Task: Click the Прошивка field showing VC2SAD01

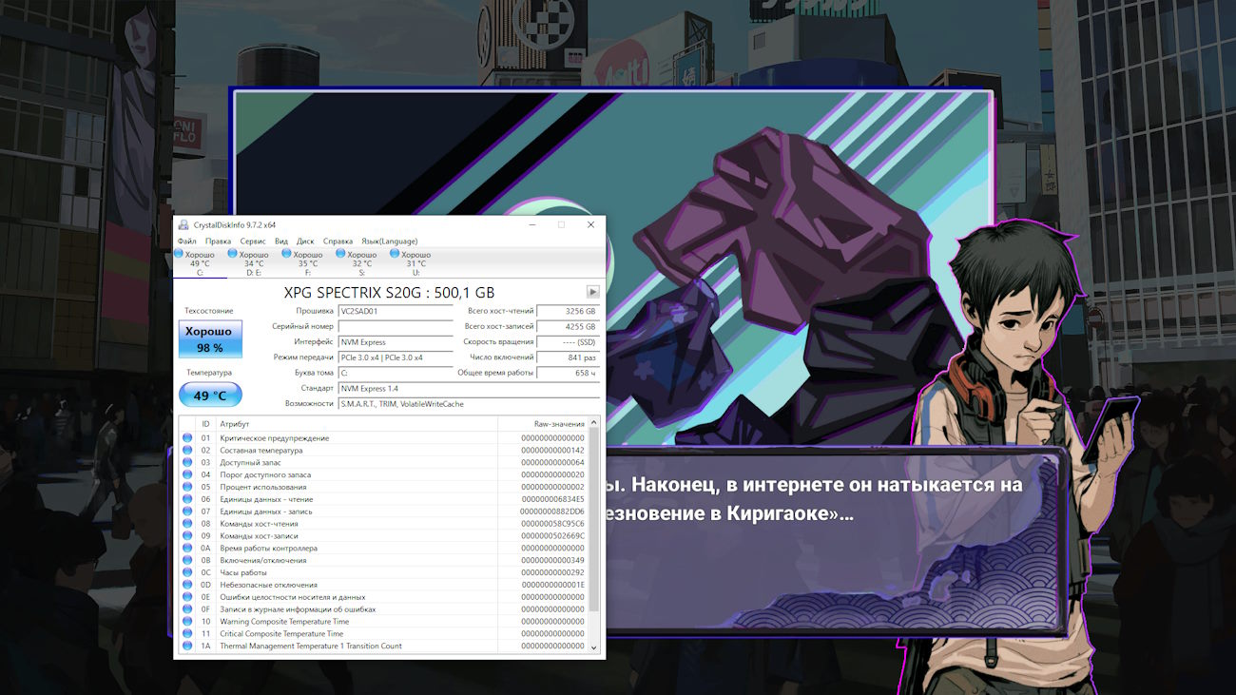Action: (396, 311)
